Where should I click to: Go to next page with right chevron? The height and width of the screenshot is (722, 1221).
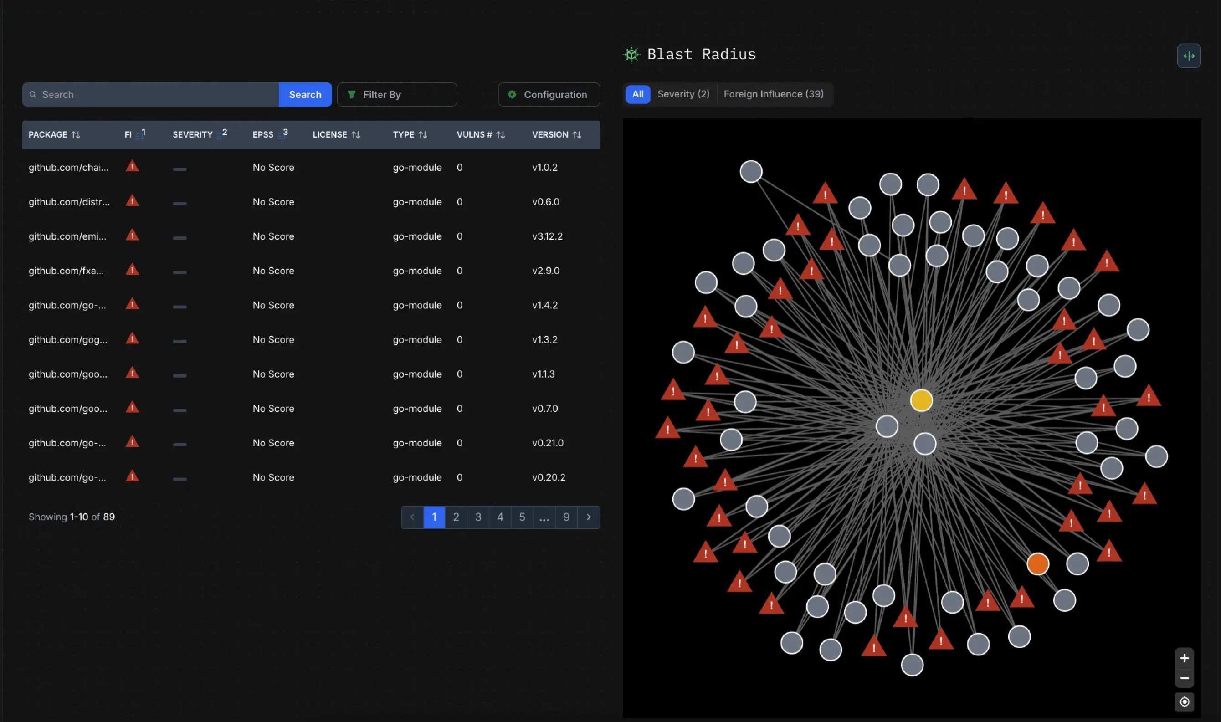tap(588, 517)
